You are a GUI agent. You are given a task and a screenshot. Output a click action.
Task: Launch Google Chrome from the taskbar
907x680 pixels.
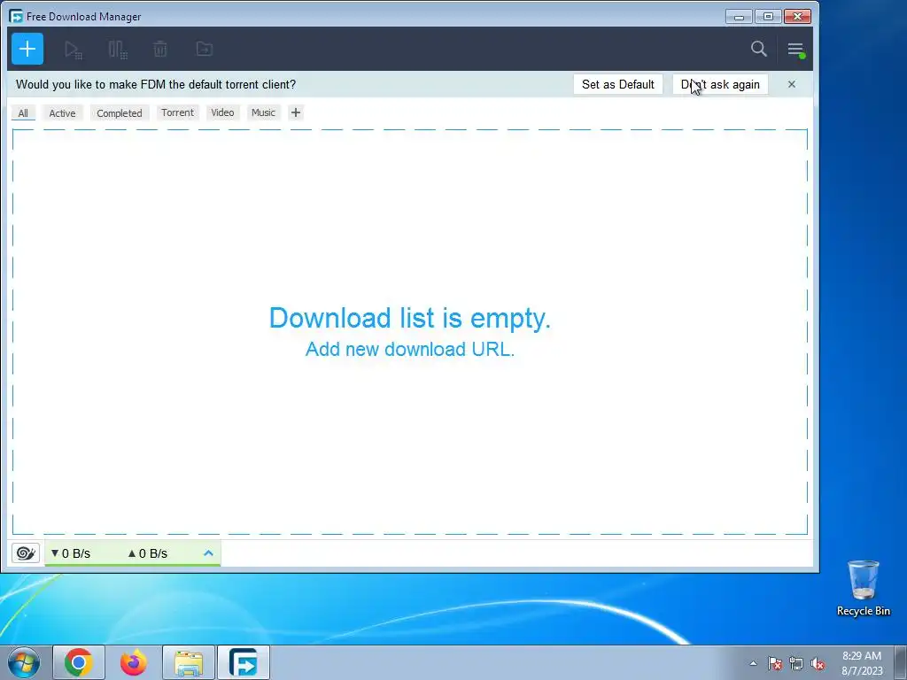79,662
